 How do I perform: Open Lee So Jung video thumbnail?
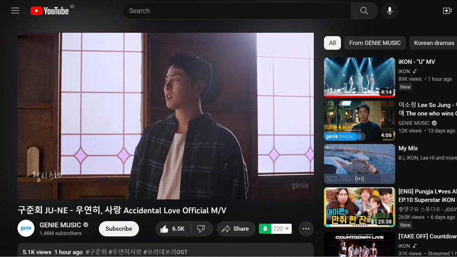(360, 121)
